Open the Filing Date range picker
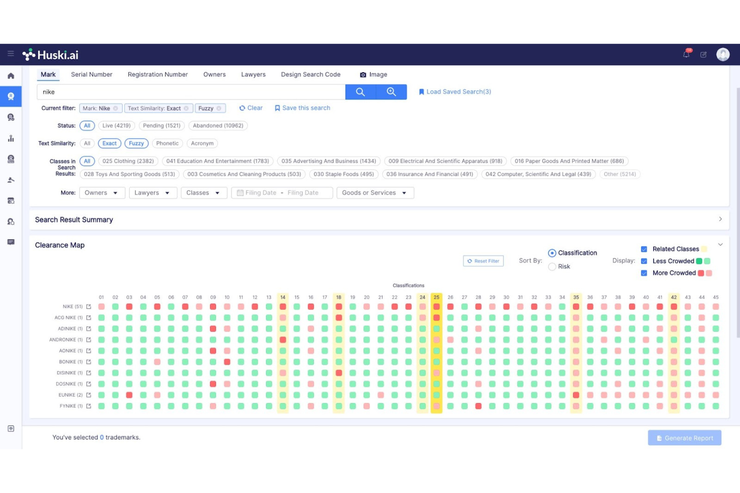 282,193
